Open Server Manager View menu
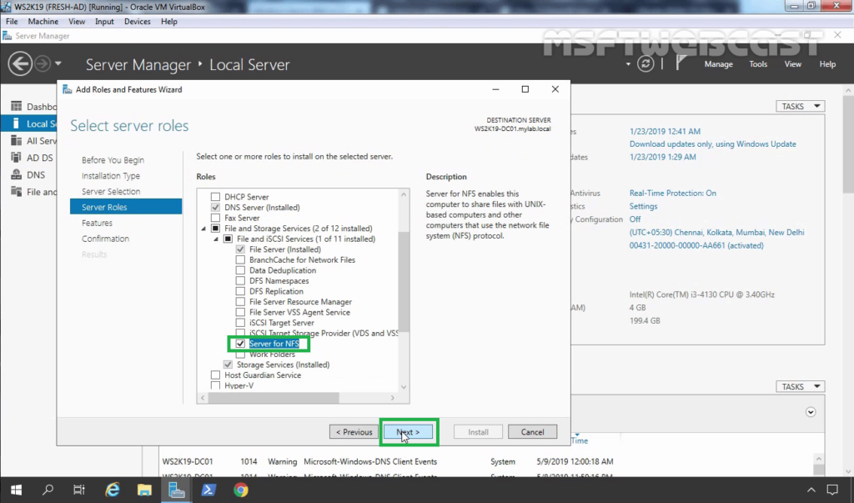The width and height of the screenshot is (854, 503). tap(792, 64)
